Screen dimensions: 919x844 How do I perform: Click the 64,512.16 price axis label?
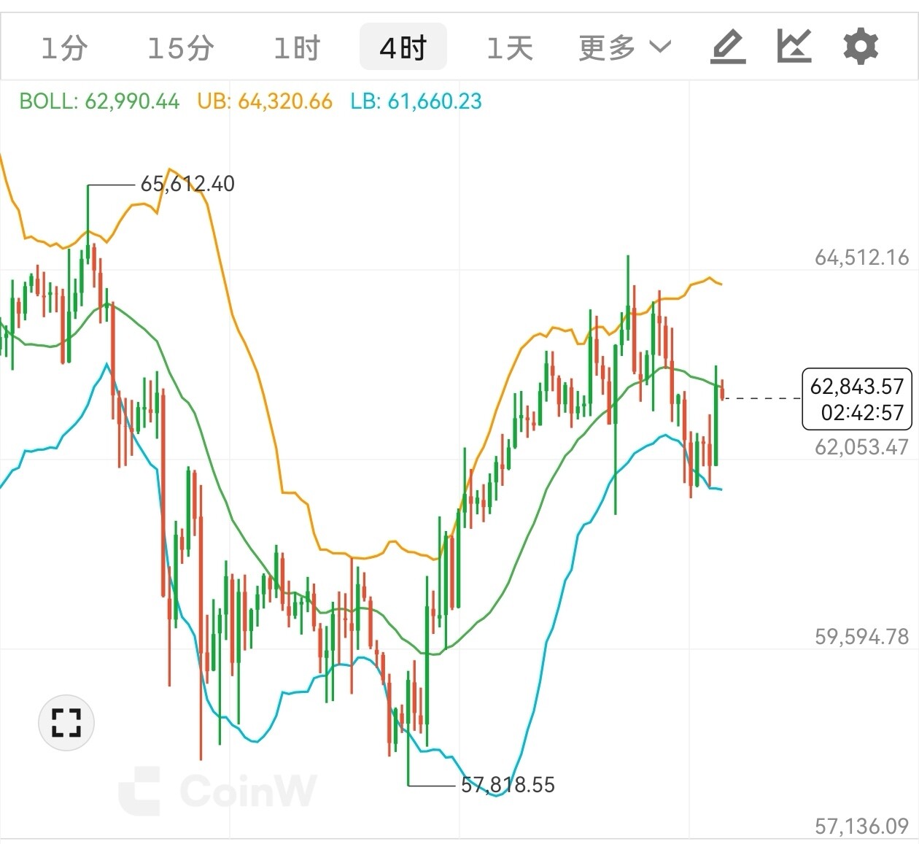(x=862, y=258)
